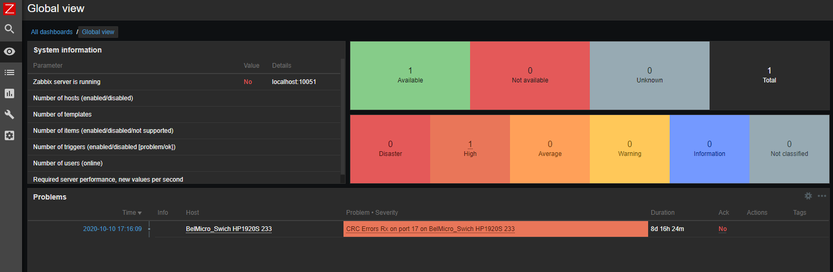Click the localhost:10051 details value

[294, 82]
